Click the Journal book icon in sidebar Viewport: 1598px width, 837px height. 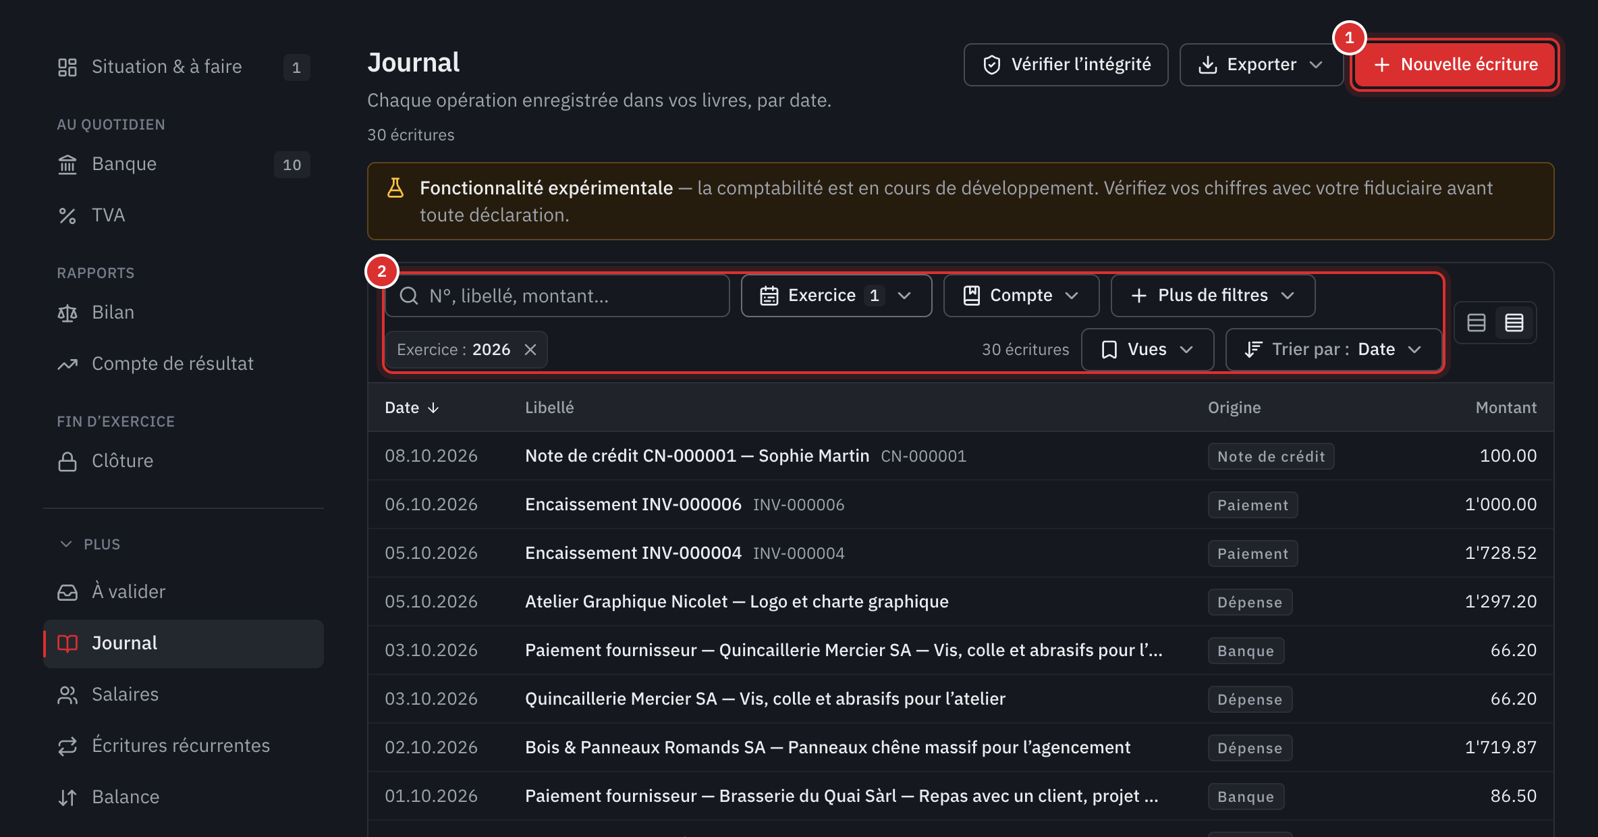click(67, 643)
